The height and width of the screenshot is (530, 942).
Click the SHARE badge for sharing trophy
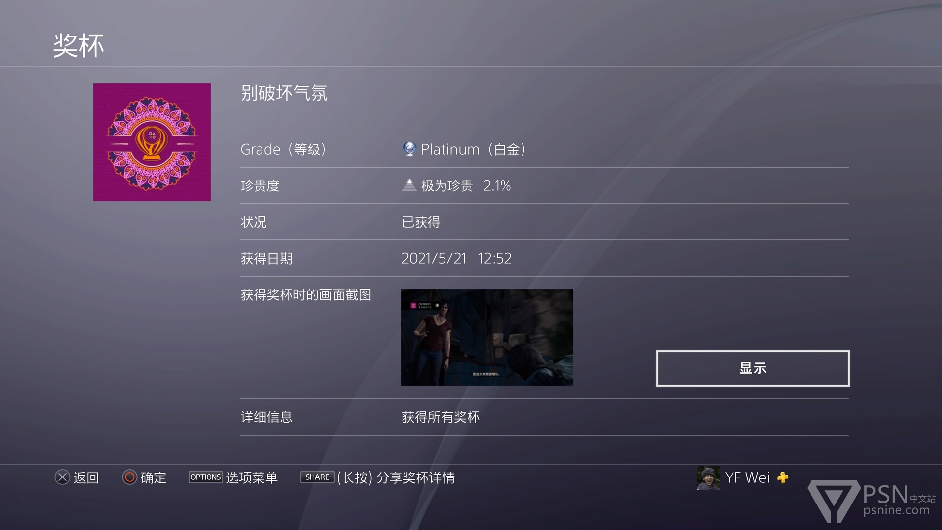coord(317,477)
